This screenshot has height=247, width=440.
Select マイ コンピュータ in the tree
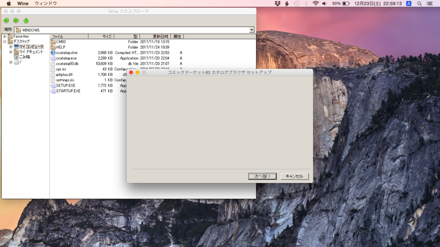click(31, 47)
